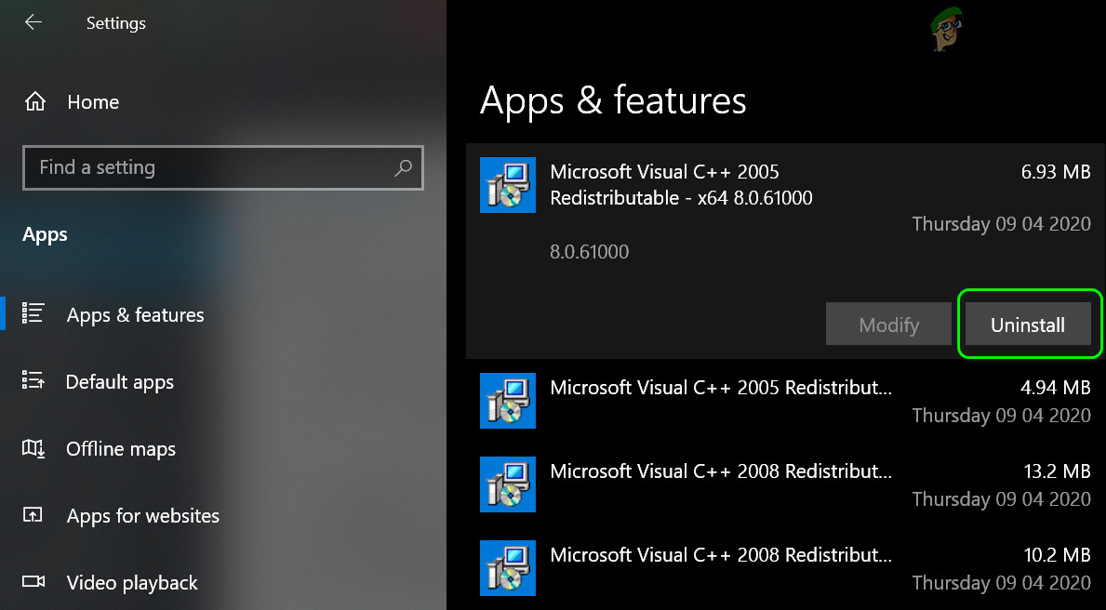Click the greyed Modify button
Viewport: 1106px width, 610px height.
(x=888, y=325)
